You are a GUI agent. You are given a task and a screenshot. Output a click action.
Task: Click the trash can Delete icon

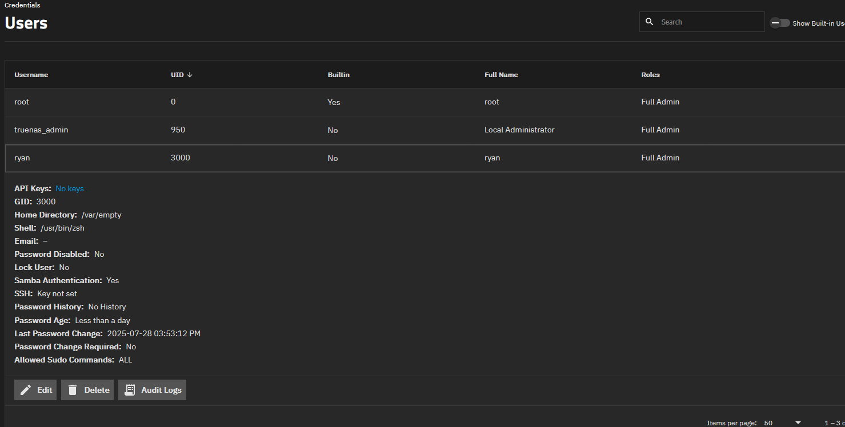(73, 390)
